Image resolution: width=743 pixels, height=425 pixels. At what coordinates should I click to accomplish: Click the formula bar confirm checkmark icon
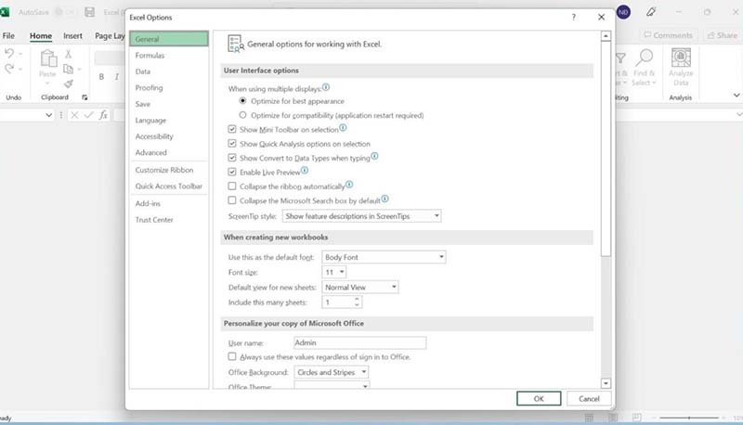pyautogui.click(x=88, y=115)
